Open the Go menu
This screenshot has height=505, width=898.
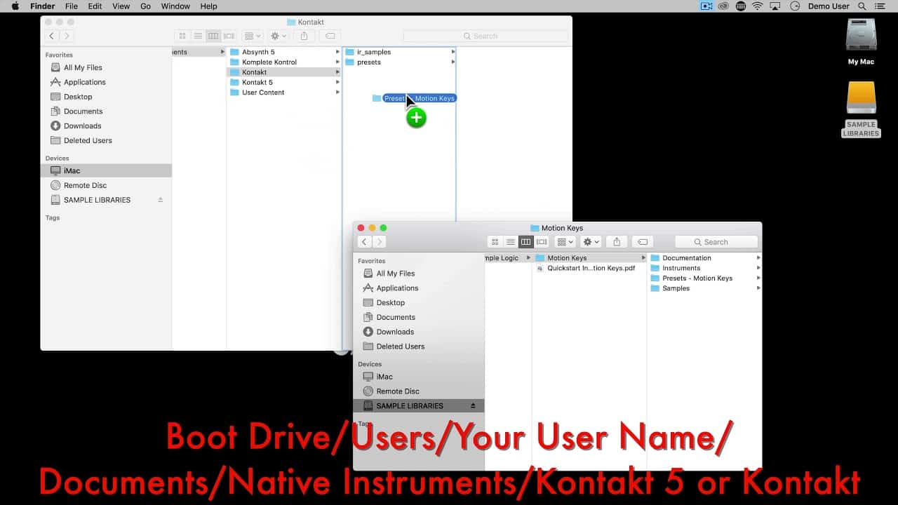click(x=146, y=6)
